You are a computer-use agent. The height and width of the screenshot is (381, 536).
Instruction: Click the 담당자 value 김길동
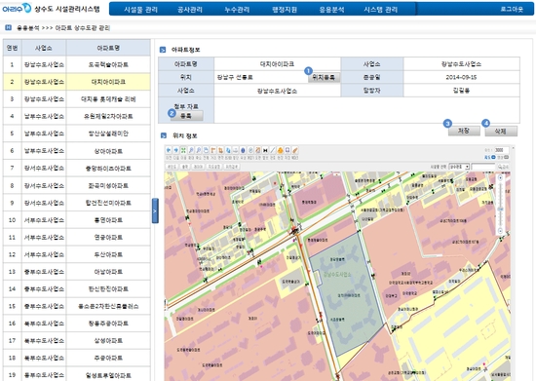click(461, 91)
